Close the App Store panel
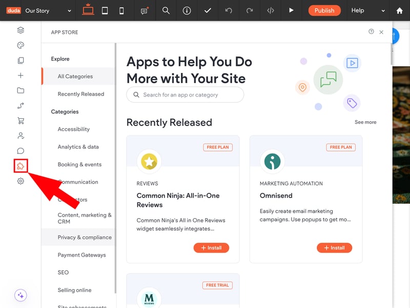 pyautogui.click(x=381, y=32)
